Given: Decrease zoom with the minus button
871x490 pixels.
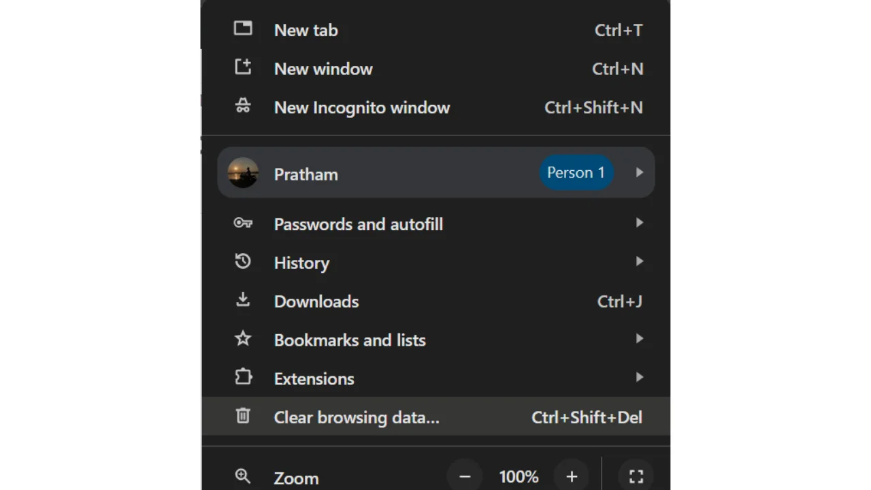Looking at the screenshot, I should point(465,476).
